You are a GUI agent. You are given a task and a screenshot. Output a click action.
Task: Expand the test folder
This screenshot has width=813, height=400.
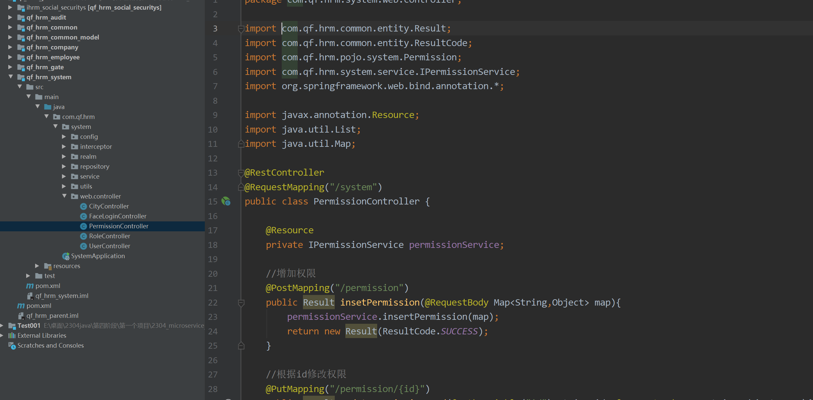click(28, 276)
